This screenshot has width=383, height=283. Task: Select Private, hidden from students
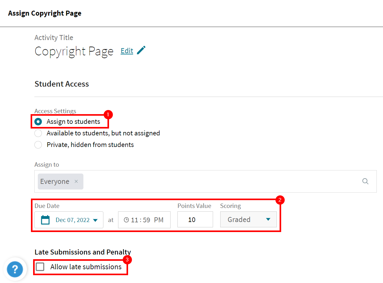(x=38, y=144)
